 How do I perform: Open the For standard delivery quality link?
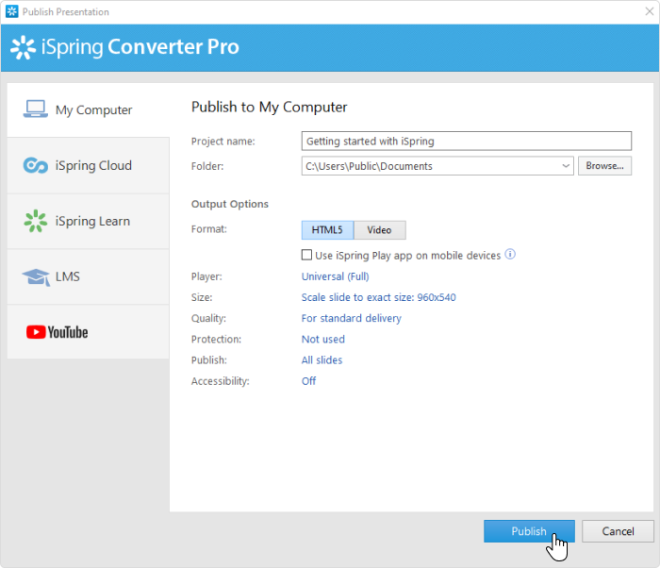[x=351, y=318]
